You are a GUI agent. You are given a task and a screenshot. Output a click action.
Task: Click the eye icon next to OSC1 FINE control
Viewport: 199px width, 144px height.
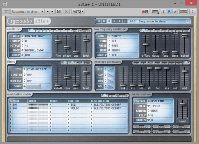[x=149, y=101]
